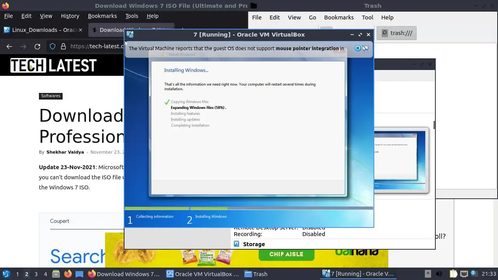This screenshot has width=498, height=280.
Task: Open the Firefox View menu
Action: [x=46, y=16]
